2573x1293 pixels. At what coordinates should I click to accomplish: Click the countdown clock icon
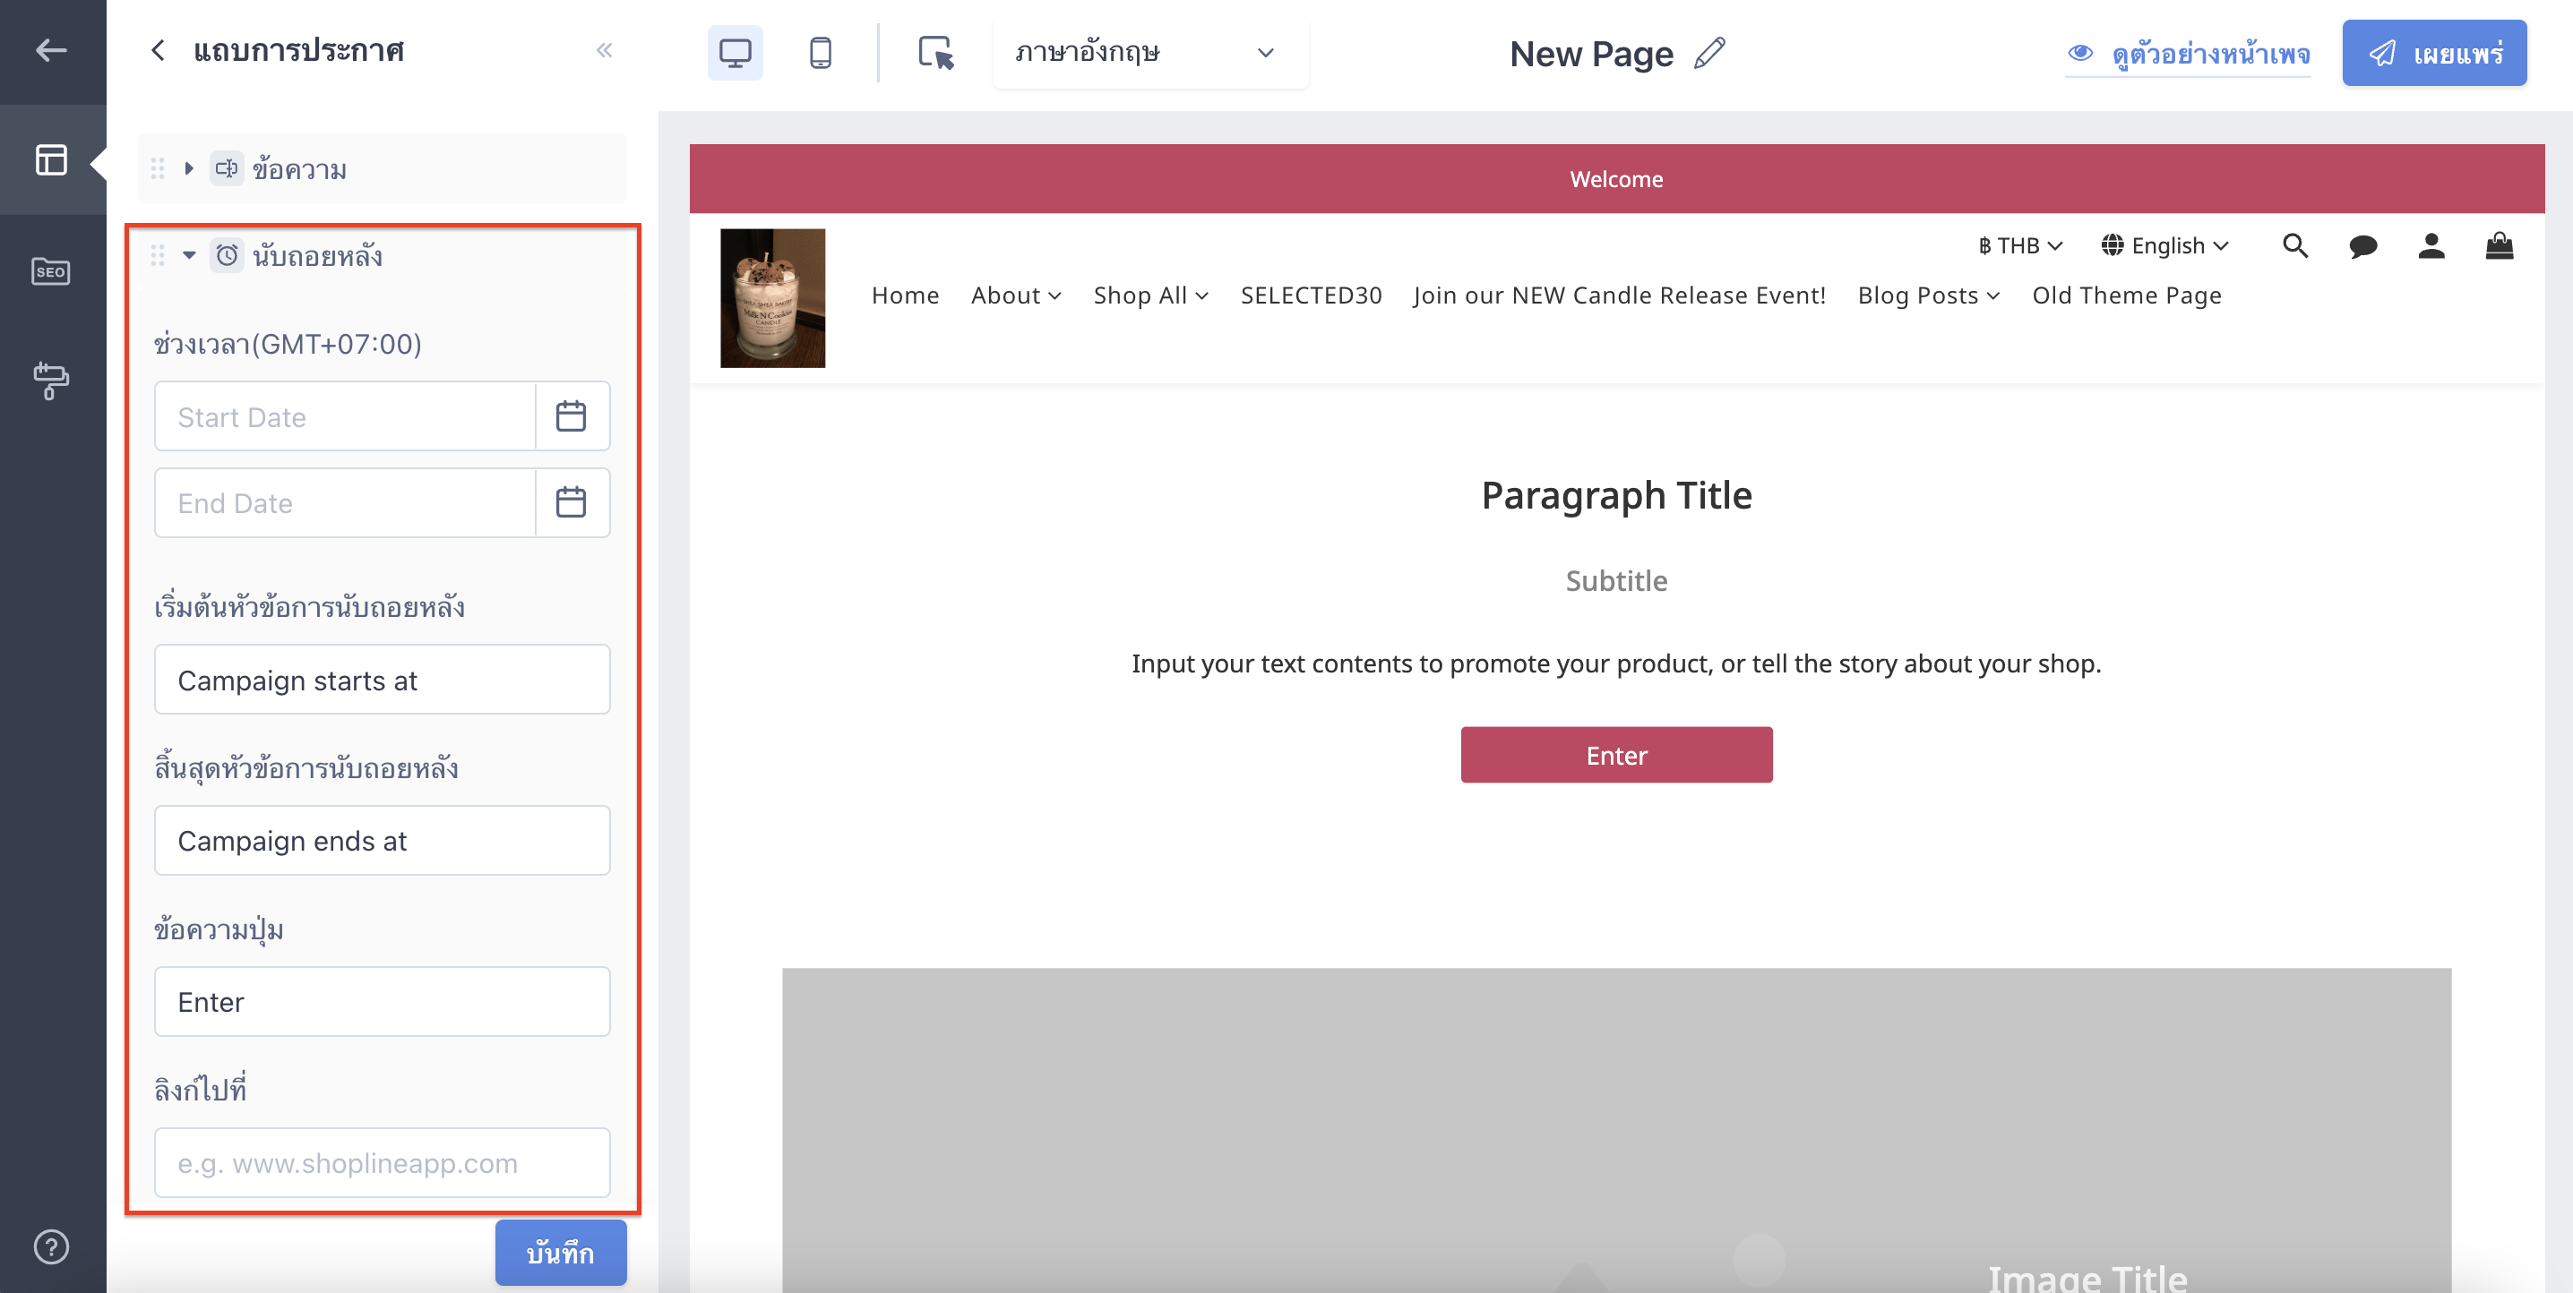pyautogui.click(x=227, y=255)
